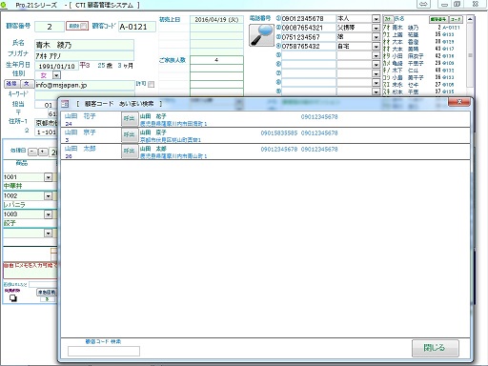Expand the product code 1003 dropdown
This screenshot has width=488, height=366.
tap(48, 214)
